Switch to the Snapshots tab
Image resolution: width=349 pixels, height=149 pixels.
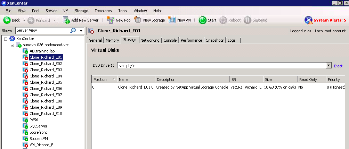click(215, 40)
